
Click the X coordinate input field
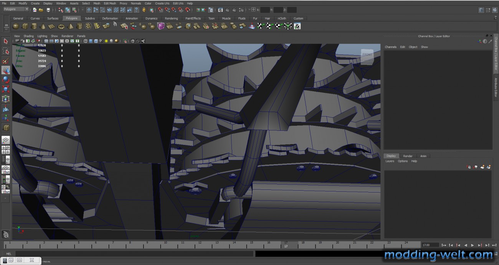pyautogui.click(x=265, y=10)
